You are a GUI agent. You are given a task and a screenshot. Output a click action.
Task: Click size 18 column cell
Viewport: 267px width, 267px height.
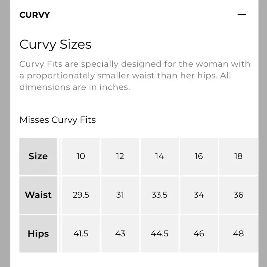(238, 156)
